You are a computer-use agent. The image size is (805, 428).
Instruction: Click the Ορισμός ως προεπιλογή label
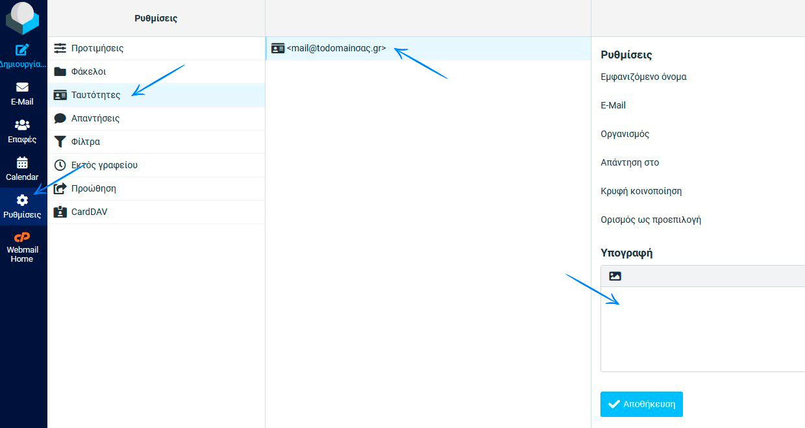(650, 220)
